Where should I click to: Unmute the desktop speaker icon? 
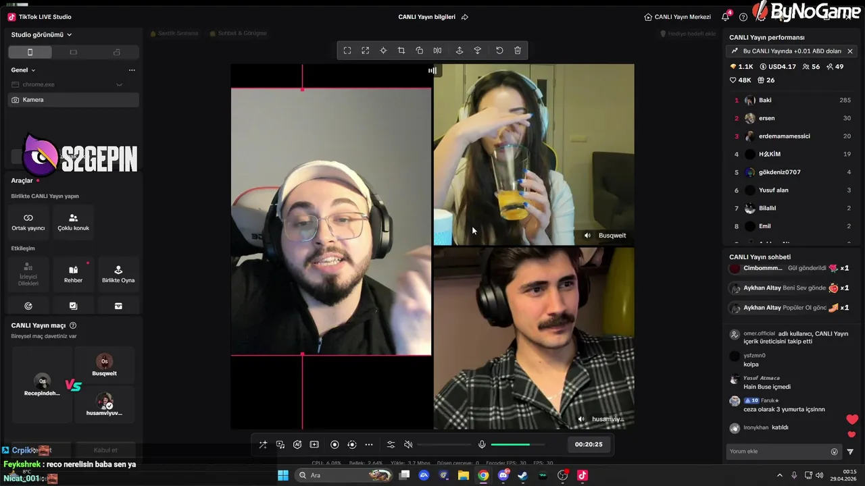point(408,445)
